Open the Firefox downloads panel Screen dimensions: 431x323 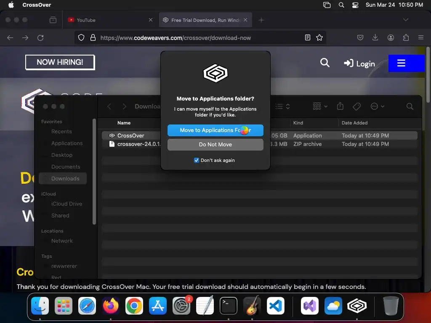pyautogui.click(x=375, y=37)
